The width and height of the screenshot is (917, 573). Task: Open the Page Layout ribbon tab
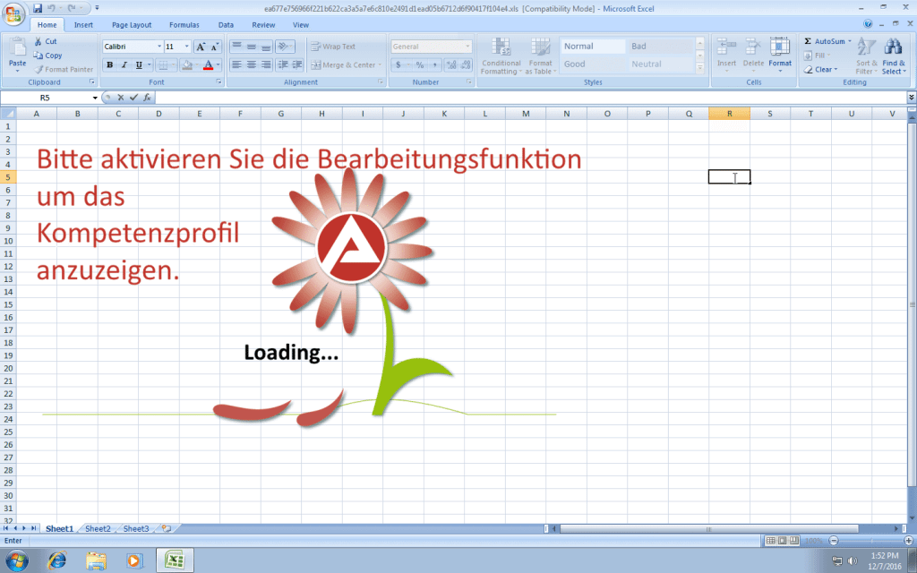tap(132, 25)
